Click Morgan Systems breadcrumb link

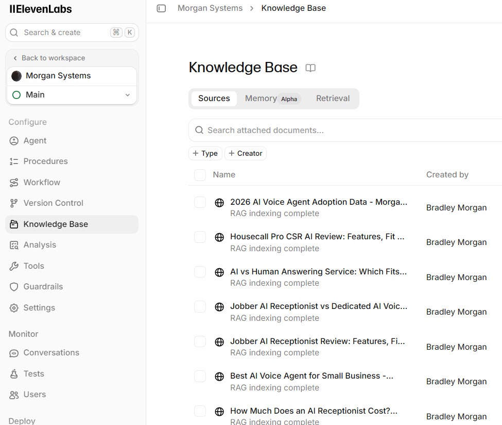point(210,8)
